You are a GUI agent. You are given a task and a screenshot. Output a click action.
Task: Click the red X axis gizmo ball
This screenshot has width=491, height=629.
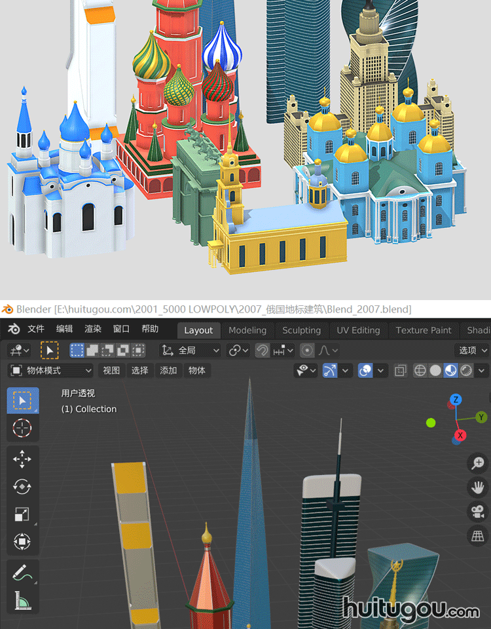tap(460, 435)
